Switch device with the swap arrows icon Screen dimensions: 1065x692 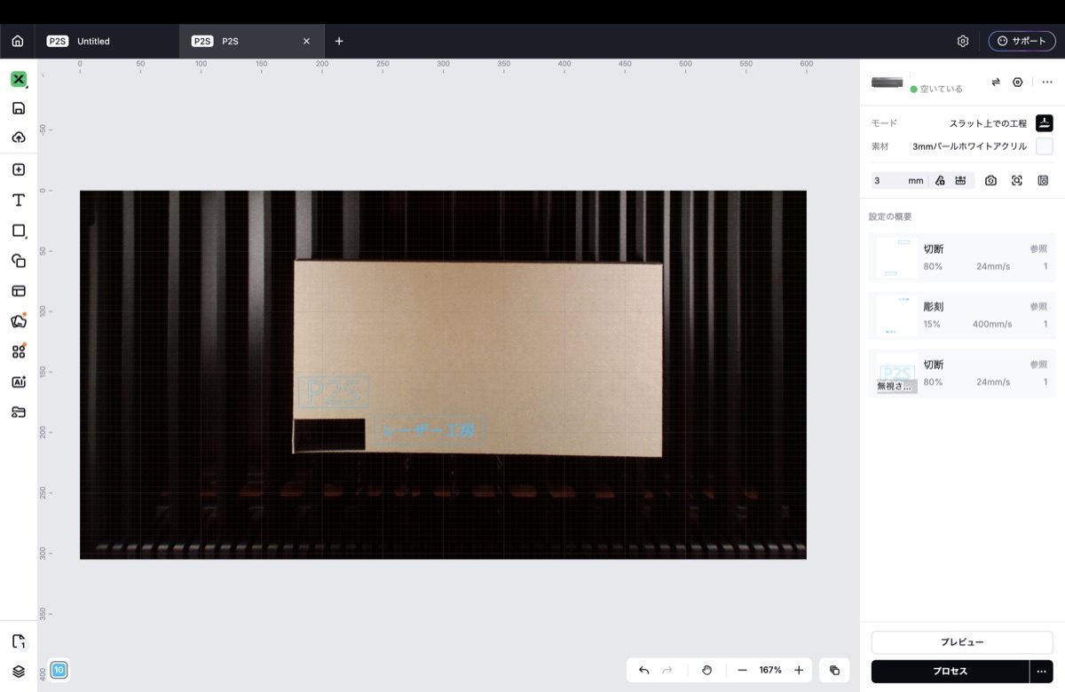pos(996,82)
